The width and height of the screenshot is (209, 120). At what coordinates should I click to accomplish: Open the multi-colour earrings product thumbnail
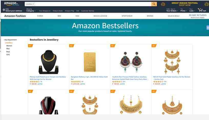[131, 62]
